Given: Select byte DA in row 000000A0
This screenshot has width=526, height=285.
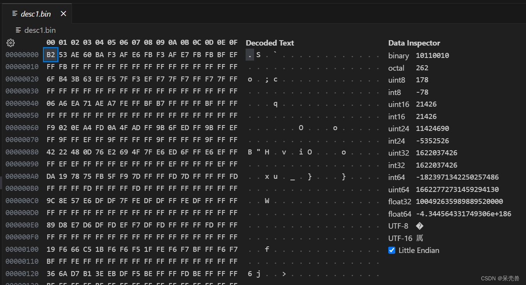Looking at the screenshot, I should point(51,176).
